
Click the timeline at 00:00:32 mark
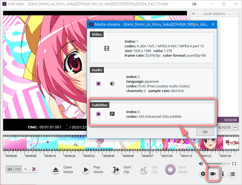coord(89,156)
